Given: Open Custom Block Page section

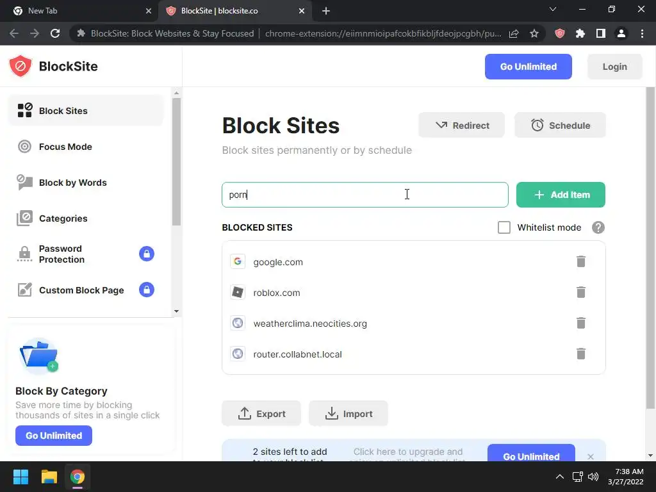Looking at the screenshot, I should (x=86, y=290).
